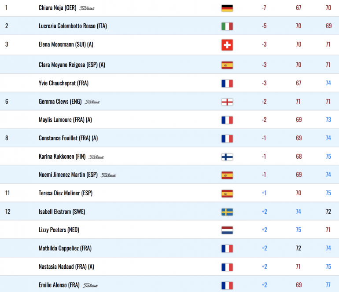
Task: Click the Titleist logo beside Chiara Noja
Action: click(87, 8)
